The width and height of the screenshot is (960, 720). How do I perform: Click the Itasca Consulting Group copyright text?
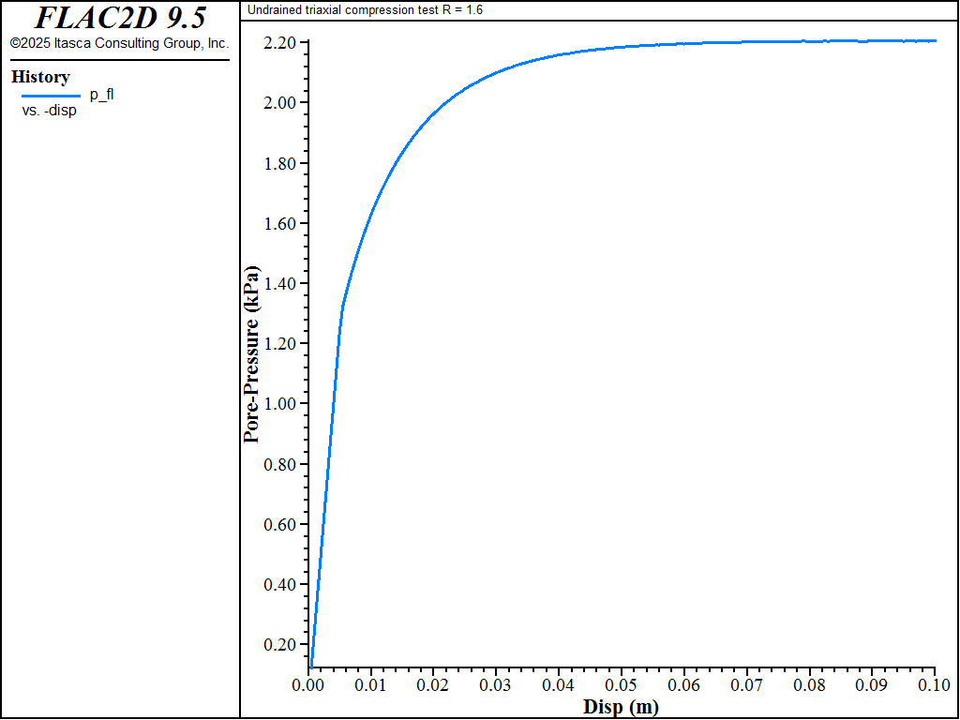coord(119,43)
